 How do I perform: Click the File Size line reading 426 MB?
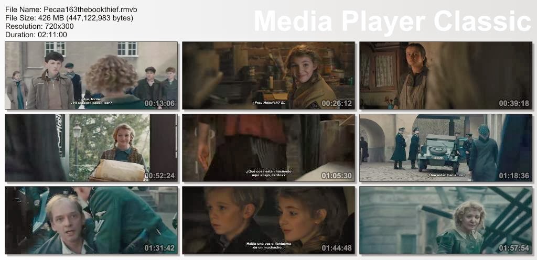[69, 18]
